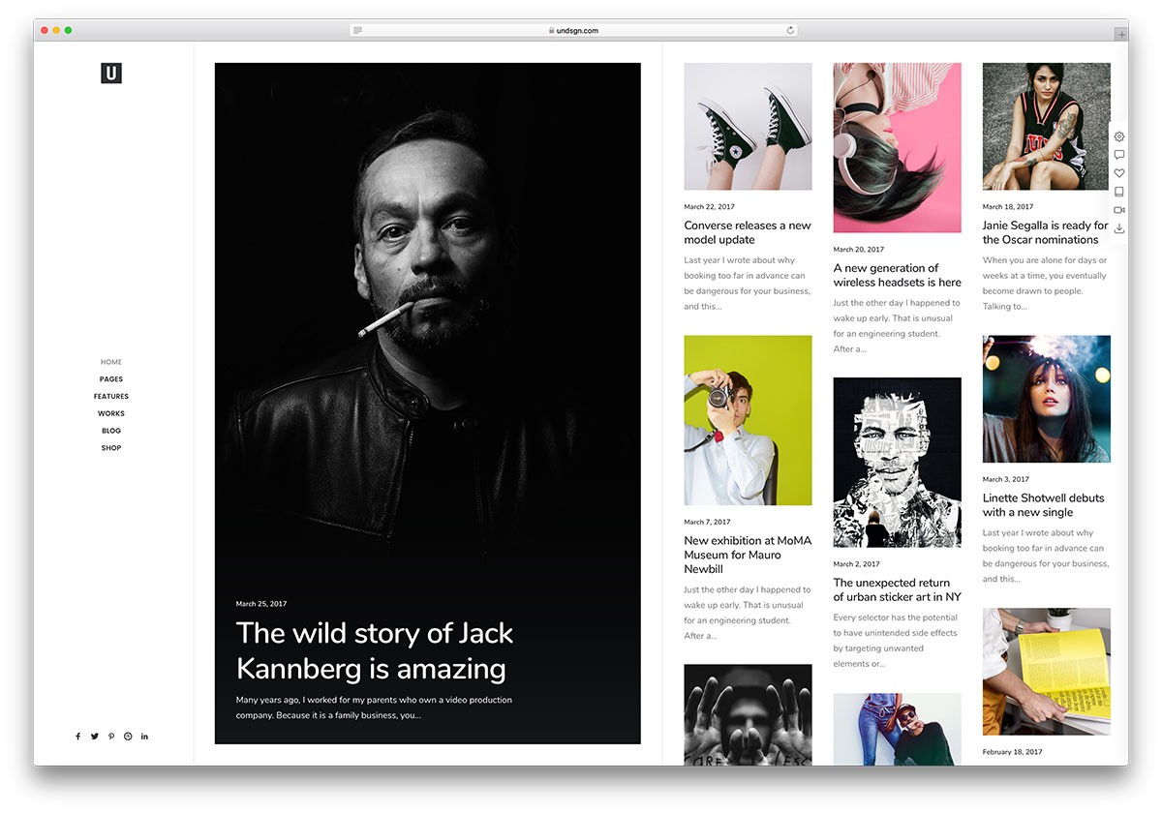The width and height of the screenshot is (1162, 813).
Task: Open 'New exhibition at MoMA Museum' article
Action: pyautogui.click(x=748, y=555)
